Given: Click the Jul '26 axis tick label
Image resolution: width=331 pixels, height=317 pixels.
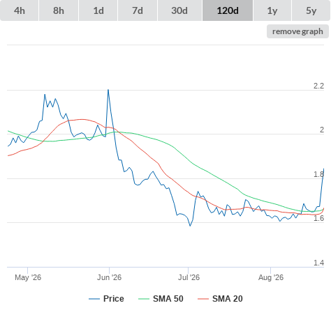Looking at the screenshot, I should (x=189, y=277).
